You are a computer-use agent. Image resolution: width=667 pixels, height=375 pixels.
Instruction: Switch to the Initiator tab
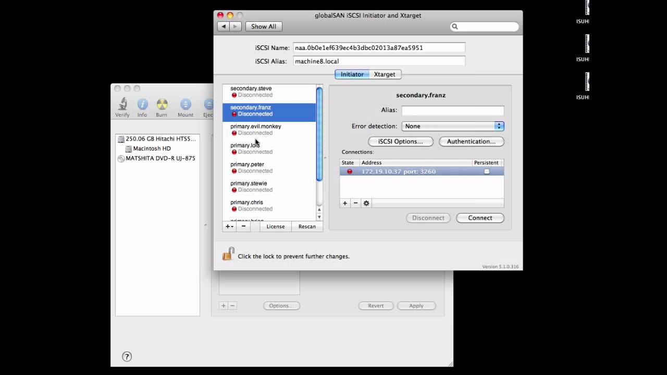click(352, 74)
